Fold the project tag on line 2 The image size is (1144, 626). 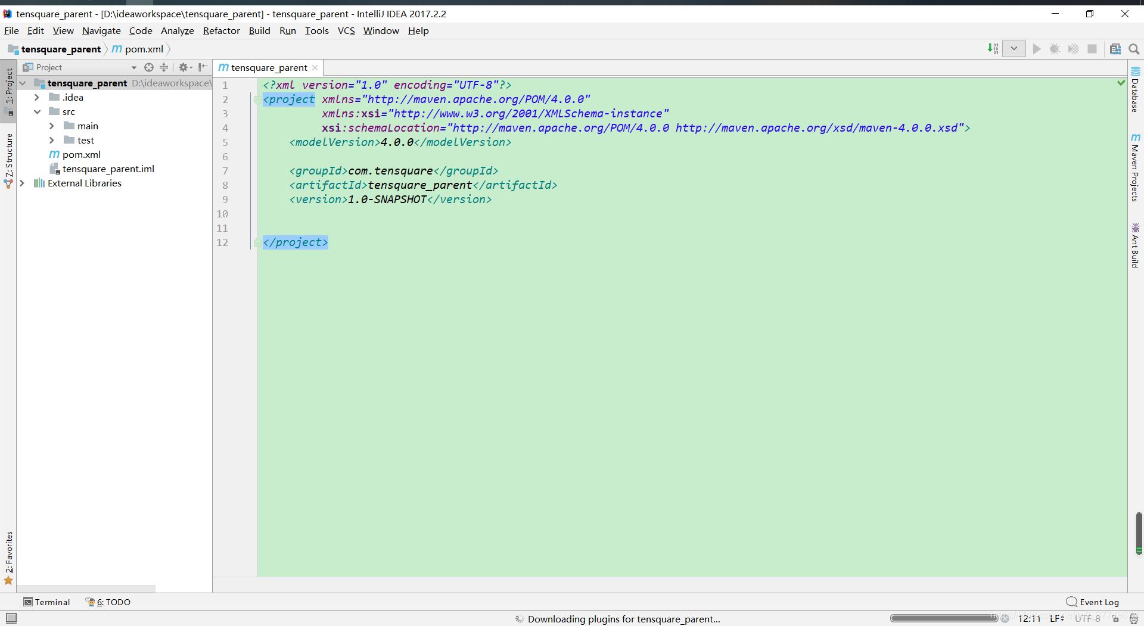(256, 99)
